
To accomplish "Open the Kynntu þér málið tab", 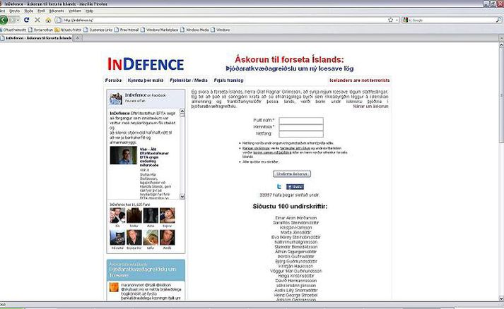I will click(x=146, y=80).
